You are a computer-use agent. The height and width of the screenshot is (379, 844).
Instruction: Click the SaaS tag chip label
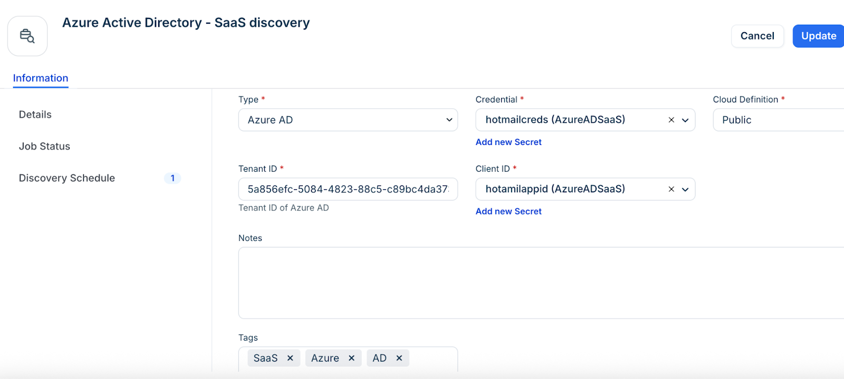coord(265,358)
